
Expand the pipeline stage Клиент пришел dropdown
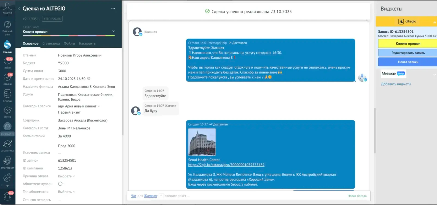[x=113, y=31]
